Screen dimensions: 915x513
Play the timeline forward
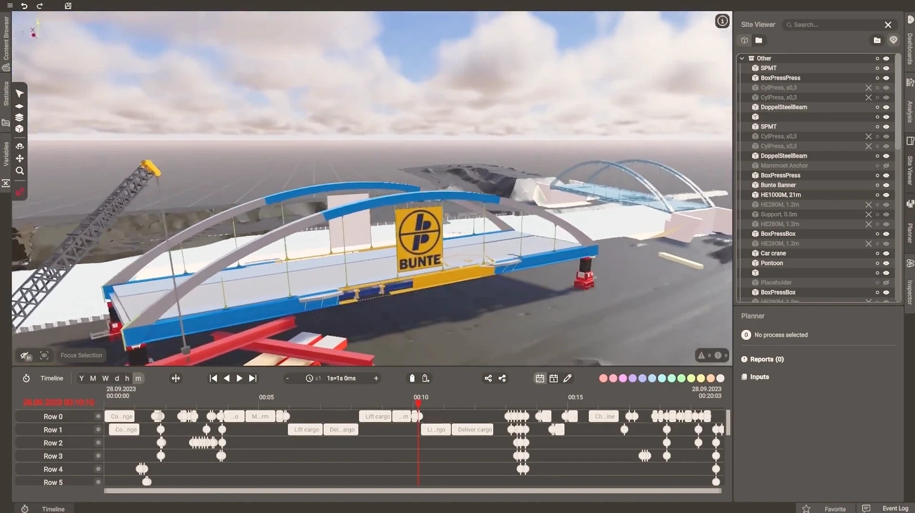coord(239,378)
